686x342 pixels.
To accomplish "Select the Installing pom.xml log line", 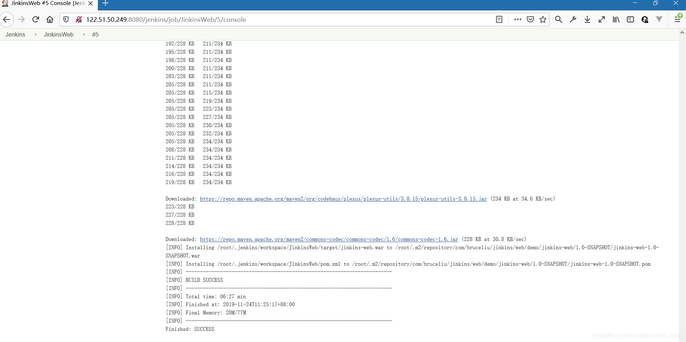I will [408, 264].
